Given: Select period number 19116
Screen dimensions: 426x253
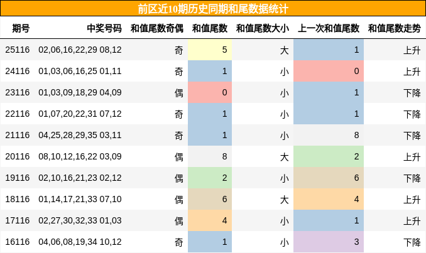Looking at the screenshot, I should [x=18, y=178].
